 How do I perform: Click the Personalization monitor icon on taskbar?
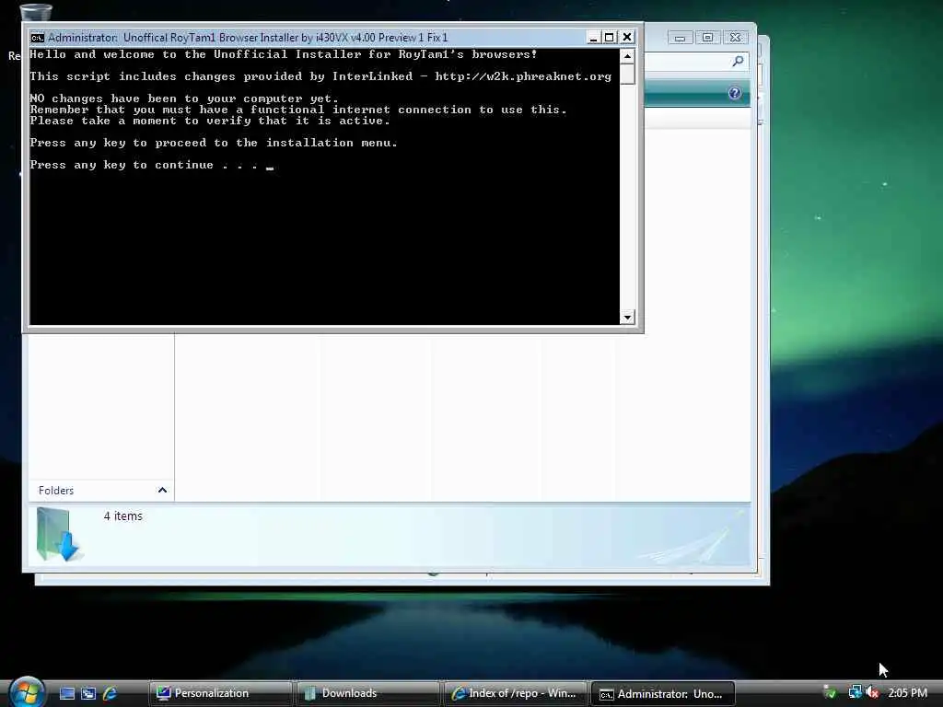click(164, 693)
